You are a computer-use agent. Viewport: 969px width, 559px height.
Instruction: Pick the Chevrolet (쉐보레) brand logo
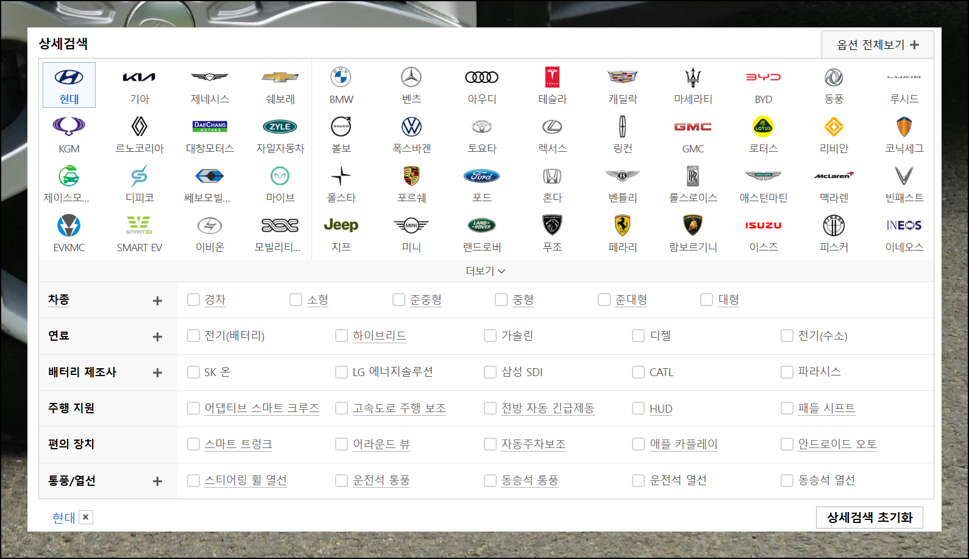(280, 77)
